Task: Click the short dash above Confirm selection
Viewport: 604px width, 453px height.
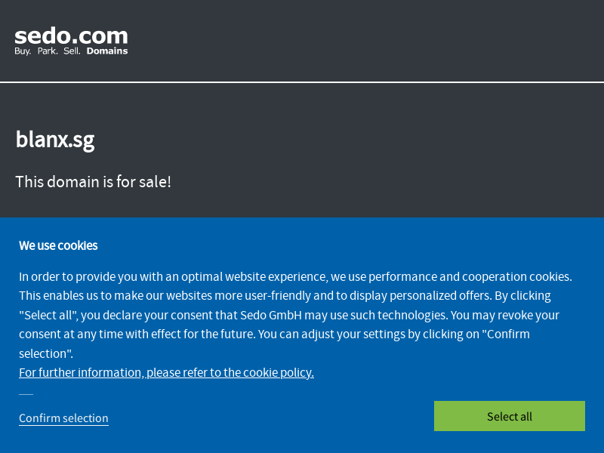Action: click(x=26, y=394)
